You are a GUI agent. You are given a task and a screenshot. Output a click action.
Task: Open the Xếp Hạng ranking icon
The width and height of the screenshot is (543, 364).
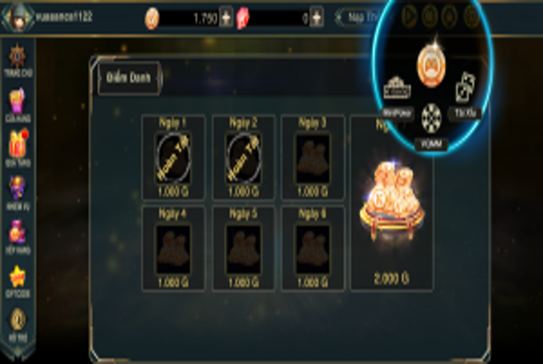point(17,237)
